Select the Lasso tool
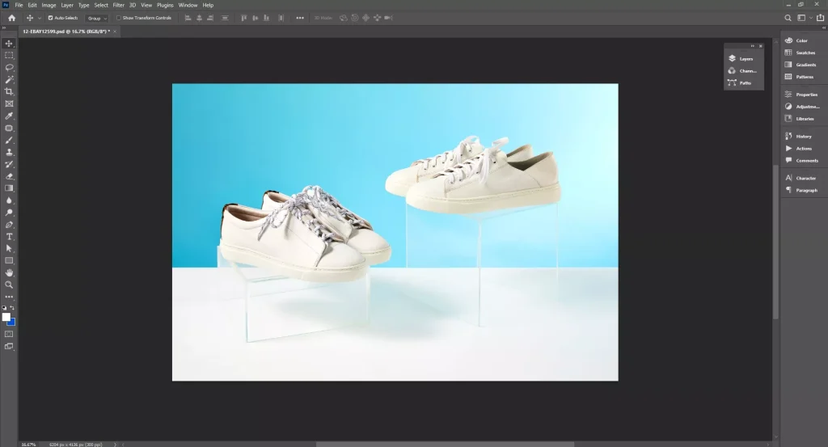Viewport: 828px width, 447px height. point(9,68)
